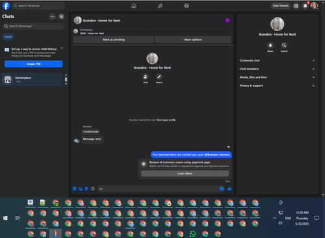Click Learn More about scams
This screenshot has width=325, height=238.
[x=185, y=174]
